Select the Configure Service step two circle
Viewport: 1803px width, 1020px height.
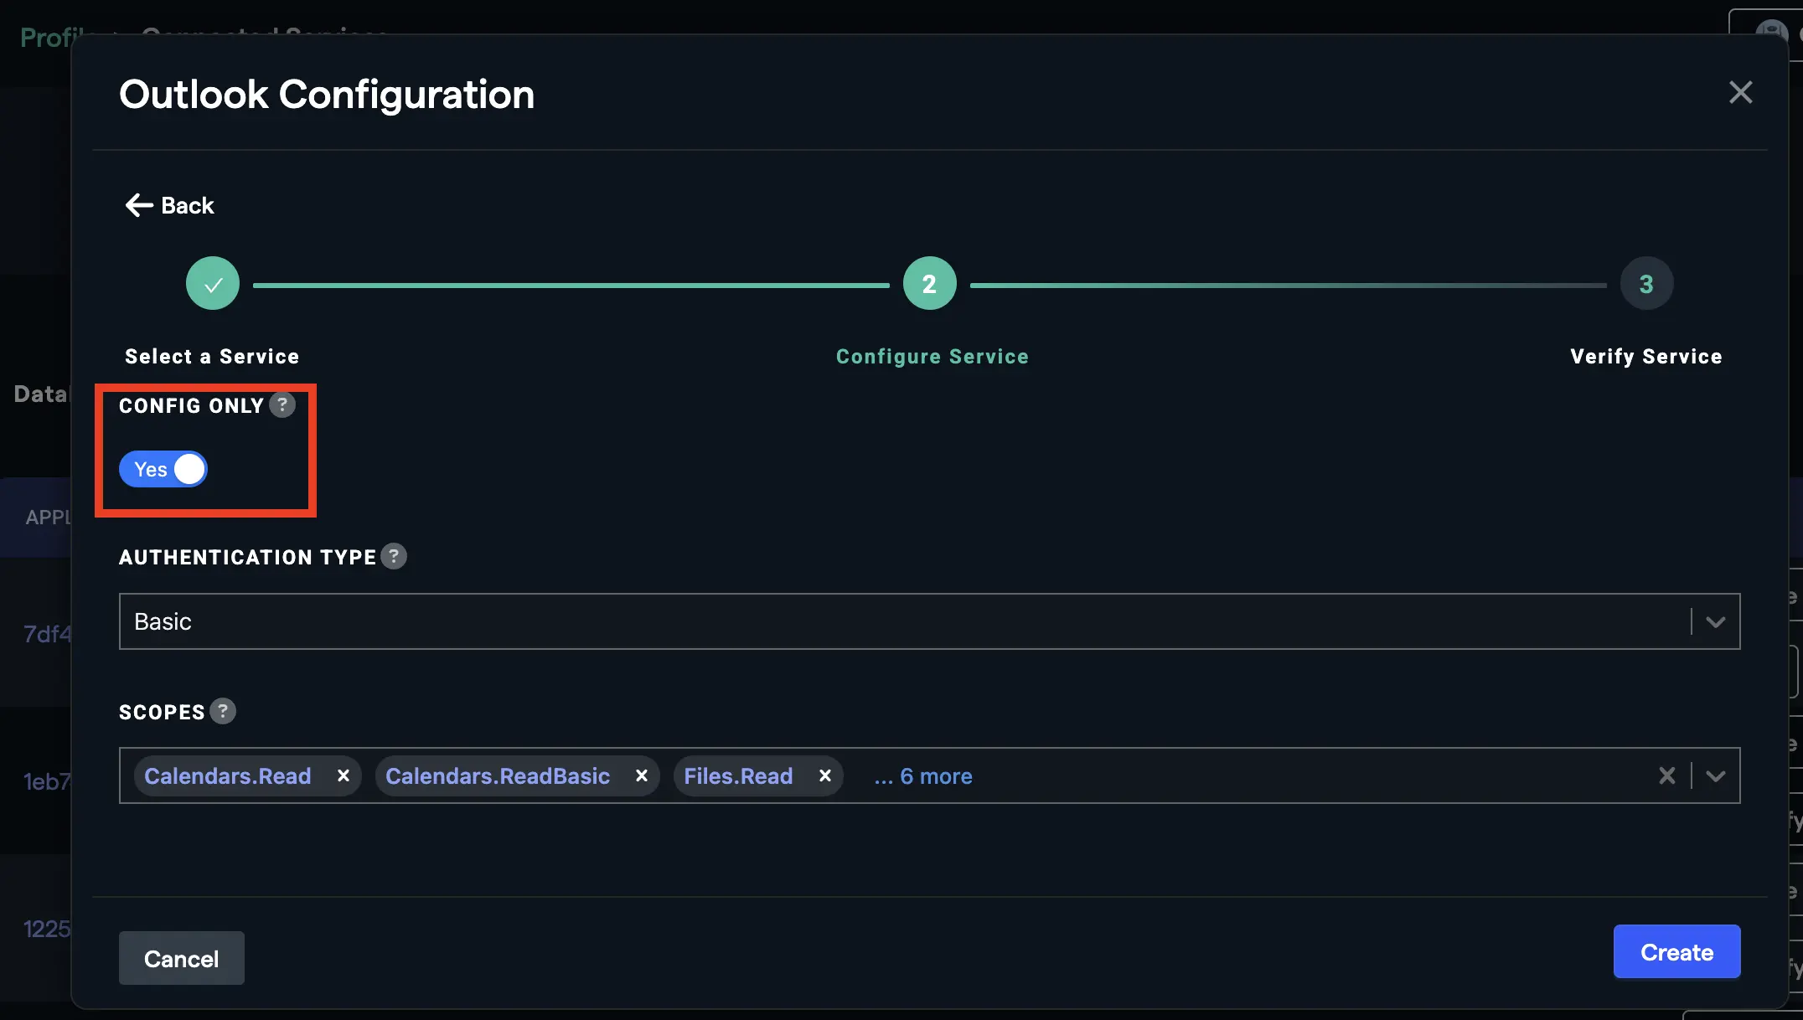pyautogui.click(x=929, y=284)
